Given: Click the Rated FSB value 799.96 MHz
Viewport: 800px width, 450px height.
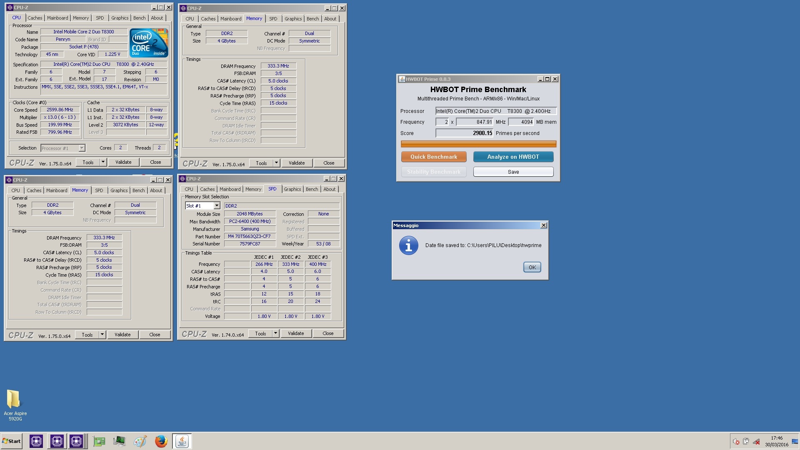Looking at the screenshot, I should tap(60, 132).
